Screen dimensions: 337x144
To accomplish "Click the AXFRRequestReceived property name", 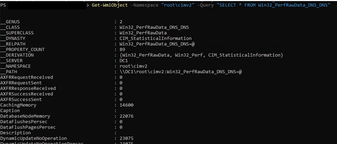I will coord(27,77).
